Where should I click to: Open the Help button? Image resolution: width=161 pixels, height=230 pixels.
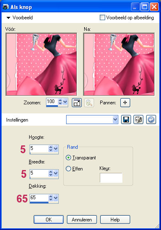115,220
